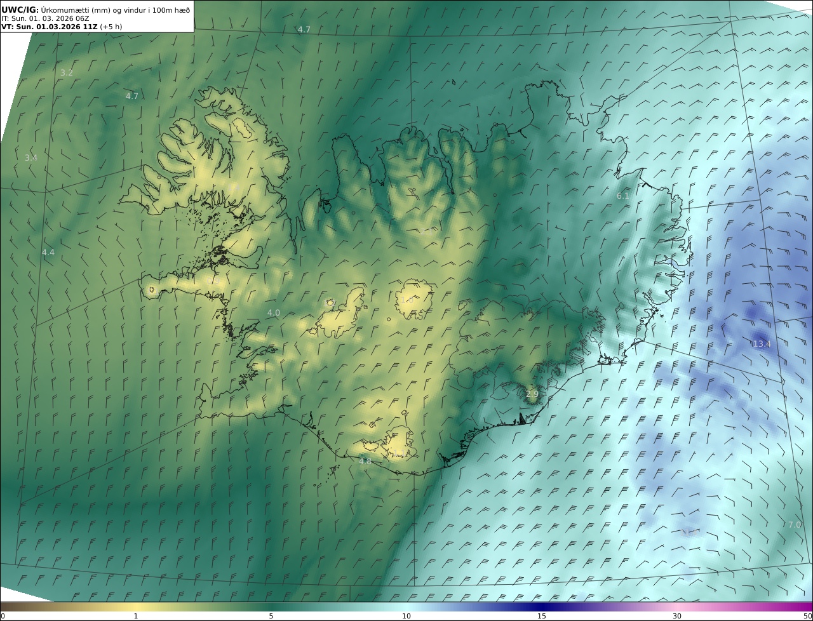
Task: Click the 'IT: Sun. 01. 03. 2026 06Z' line
Action: point(45,18)
